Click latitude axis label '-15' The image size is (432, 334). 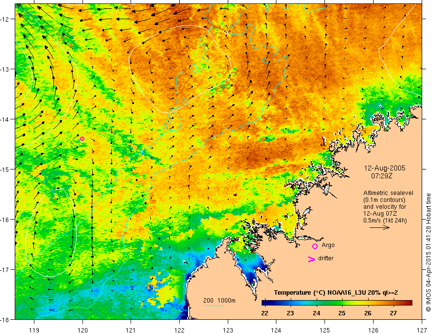tap(5, 169)
